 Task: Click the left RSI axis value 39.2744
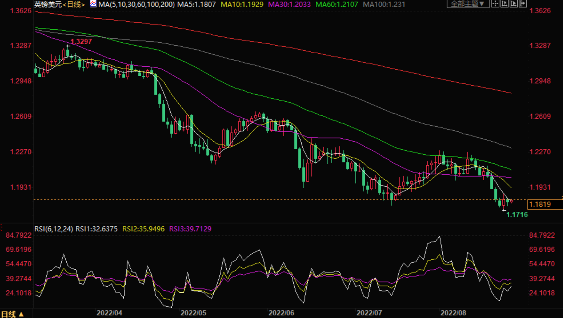(x=19, y=278)
